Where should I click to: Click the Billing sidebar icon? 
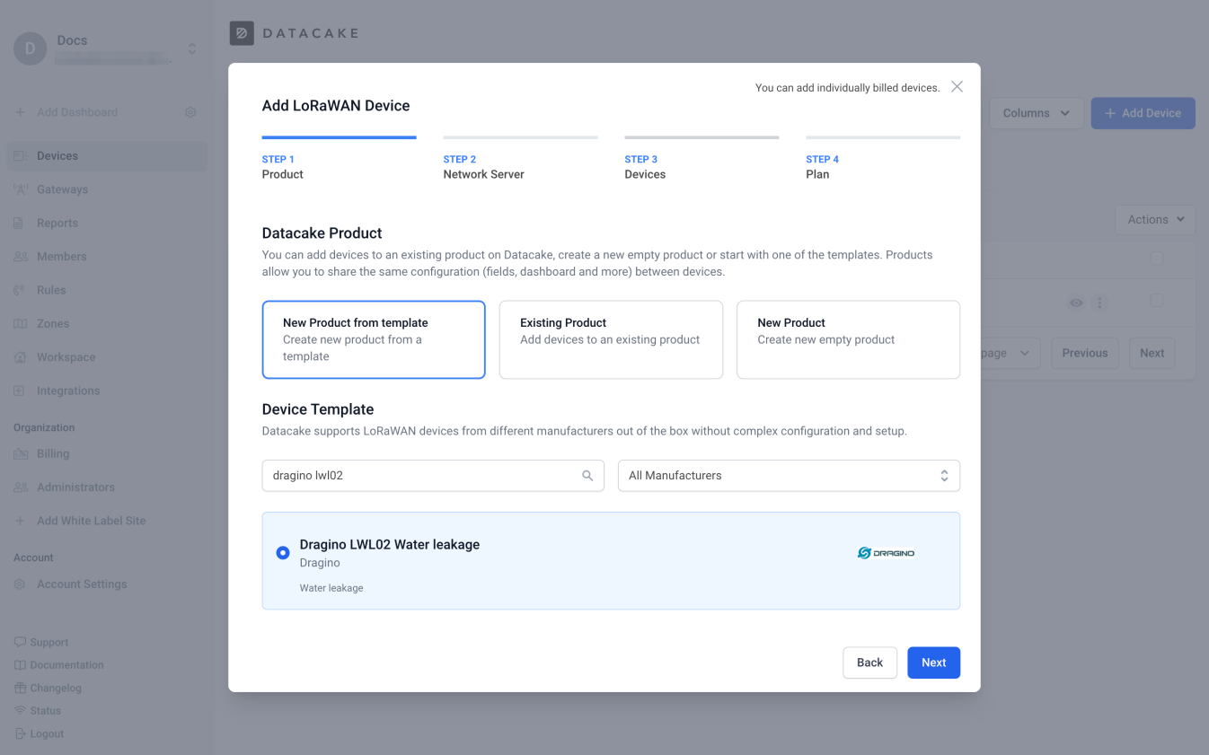[x=21, y=454]
